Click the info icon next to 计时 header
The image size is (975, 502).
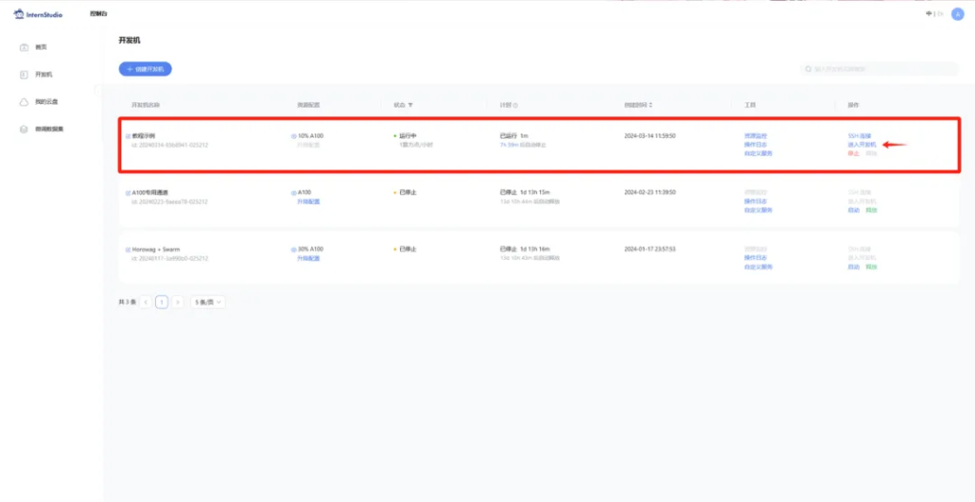[x=516, y=105]
